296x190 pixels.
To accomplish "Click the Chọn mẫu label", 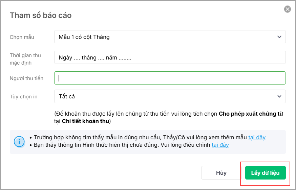I will point(22,37).
